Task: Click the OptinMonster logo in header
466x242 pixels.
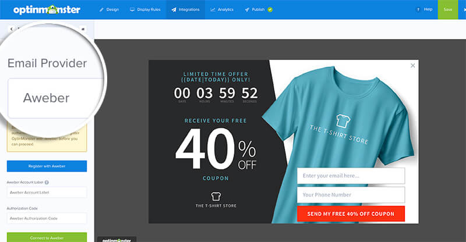Action: click(x=47, y=9)
